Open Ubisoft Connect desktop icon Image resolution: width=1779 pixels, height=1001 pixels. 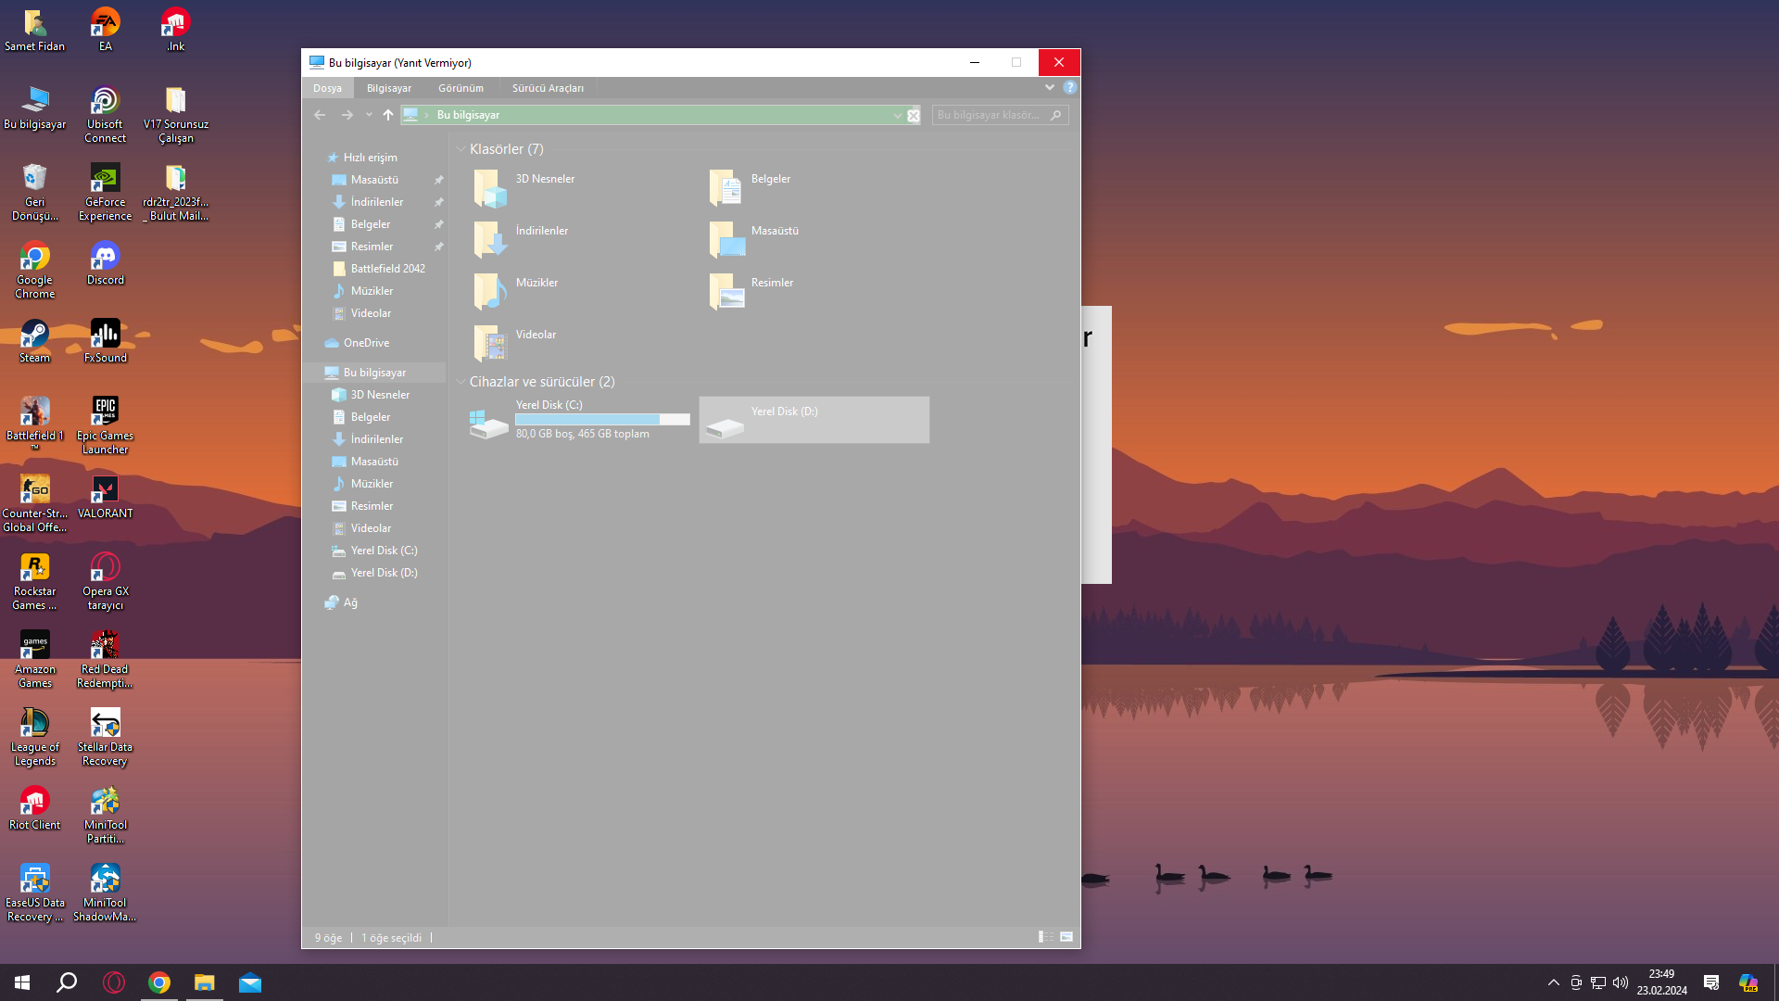pyautogui.click(x=106, y=114)
